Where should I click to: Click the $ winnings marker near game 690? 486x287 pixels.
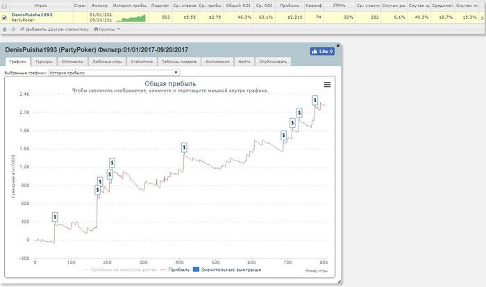283,136
